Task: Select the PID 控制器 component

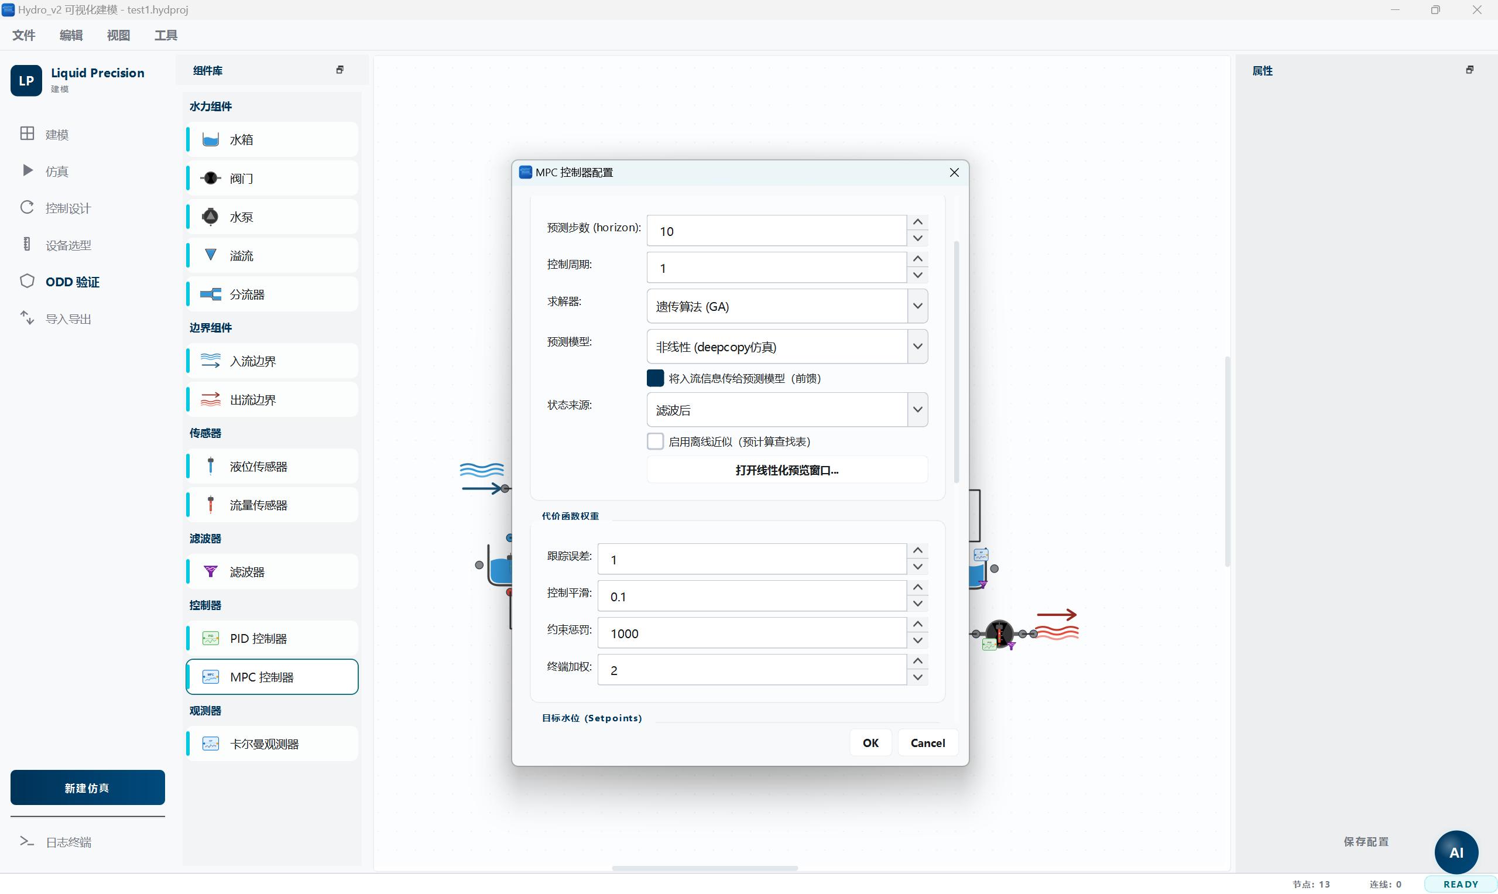Action: coord(272,639)
